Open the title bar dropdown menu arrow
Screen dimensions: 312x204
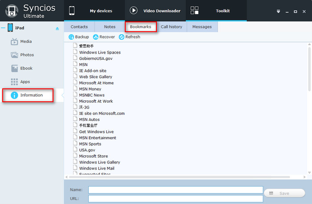pyautogui.click(x=279, y=11)
